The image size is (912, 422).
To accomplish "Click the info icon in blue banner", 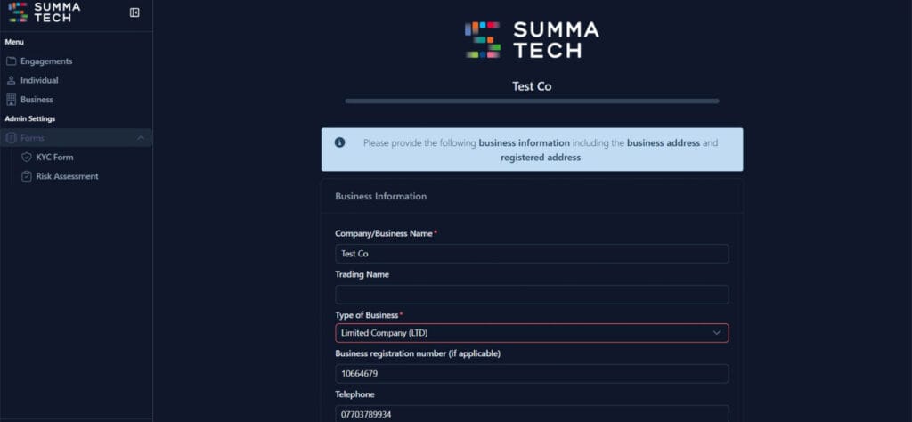I will coord(339,142).
